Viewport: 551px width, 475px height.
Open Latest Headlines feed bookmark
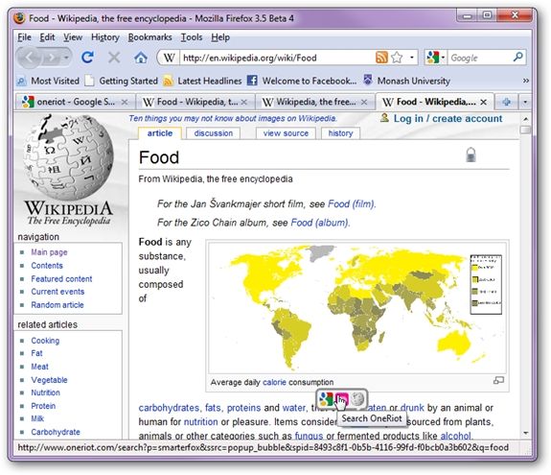pos(203,81)
